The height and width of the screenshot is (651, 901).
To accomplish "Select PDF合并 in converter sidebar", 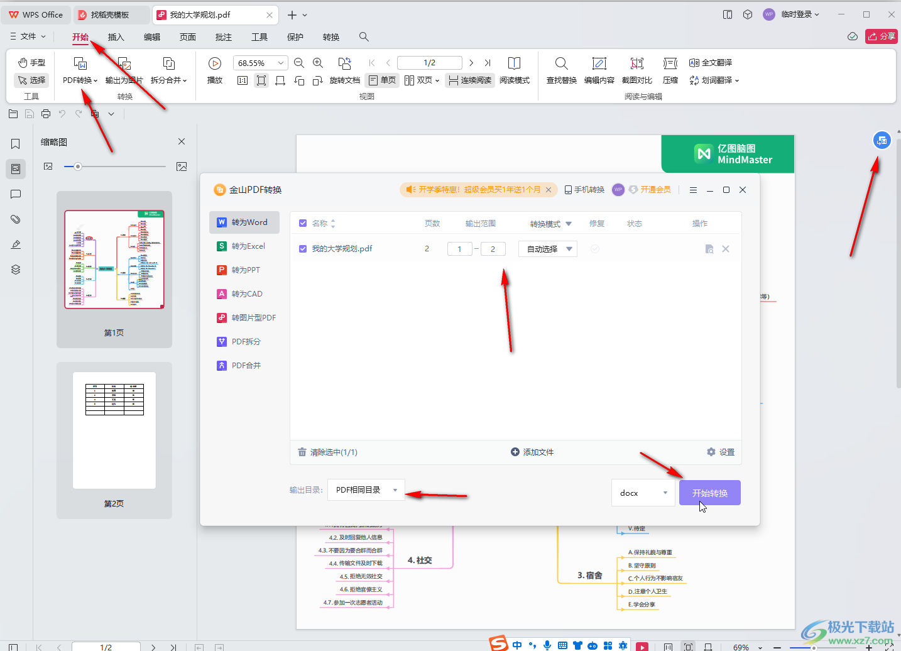I will click(244, 366).
